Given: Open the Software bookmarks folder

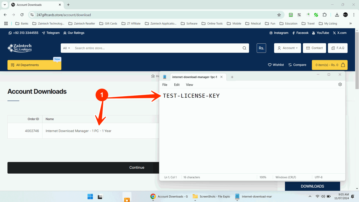Looking at the screenshot, I should pyautogui.click(x=189, y=23).
